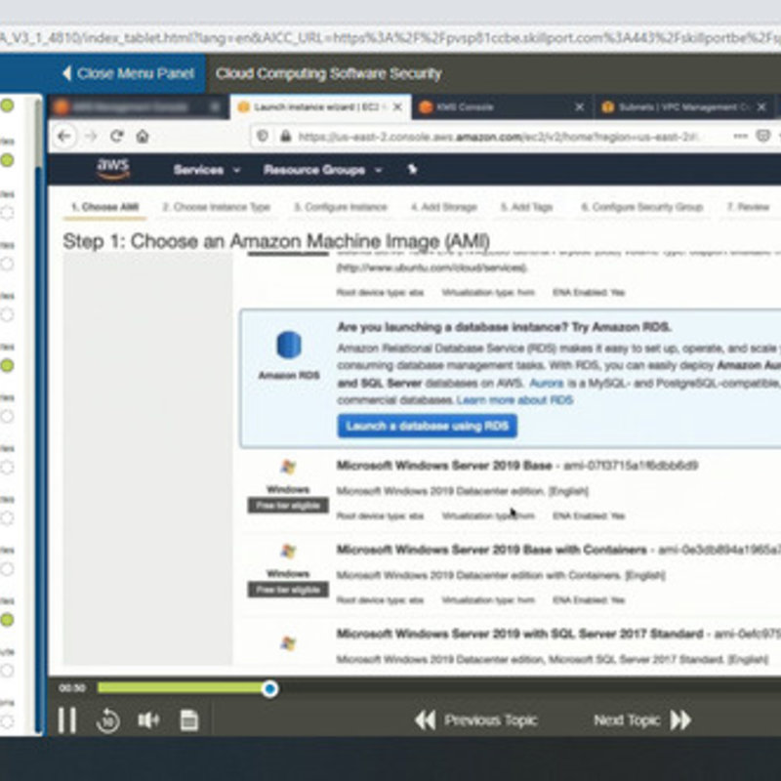Pause the video with the pause button
Image resolution: width=781 pixels, height=781 pixels.
66,719
